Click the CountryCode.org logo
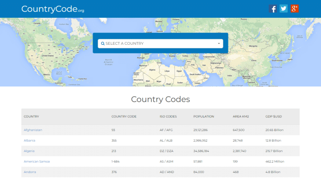The height and width of the screenshot is (180, 321). pos(53,9)
